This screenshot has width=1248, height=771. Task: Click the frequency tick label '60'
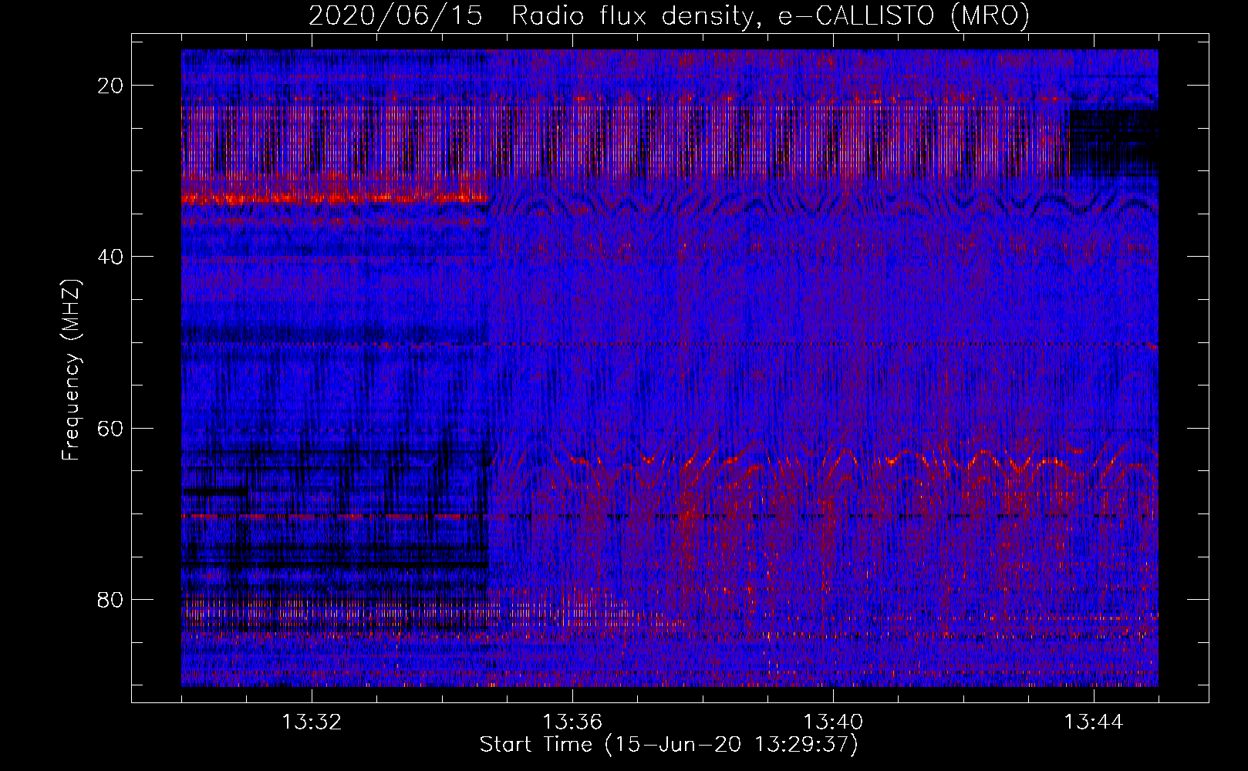(111, 428)
